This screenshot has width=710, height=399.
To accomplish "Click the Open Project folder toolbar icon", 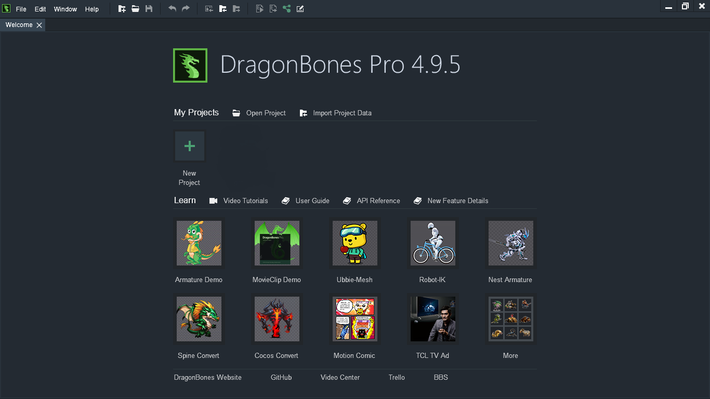I will pos(135,9).
